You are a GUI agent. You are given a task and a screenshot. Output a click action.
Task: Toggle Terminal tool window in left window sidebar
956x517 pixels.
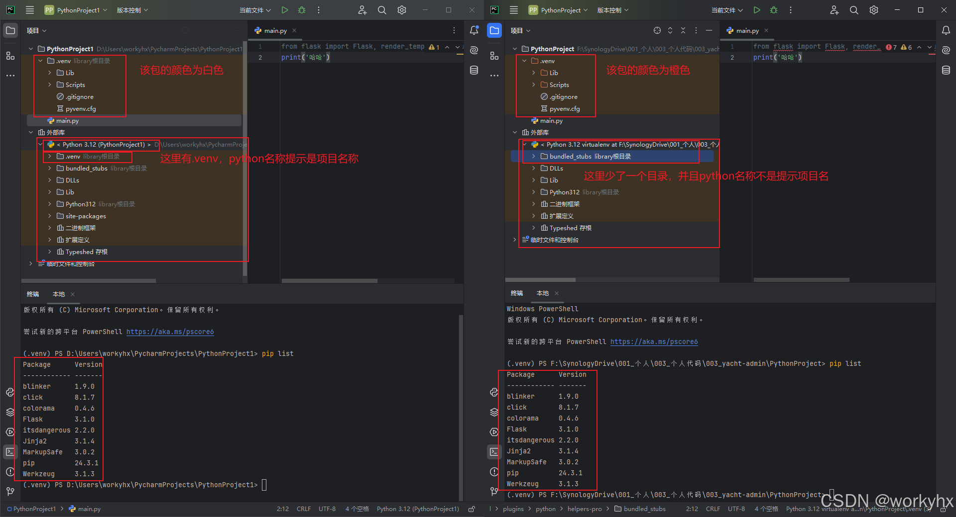(x=10, y=452)
